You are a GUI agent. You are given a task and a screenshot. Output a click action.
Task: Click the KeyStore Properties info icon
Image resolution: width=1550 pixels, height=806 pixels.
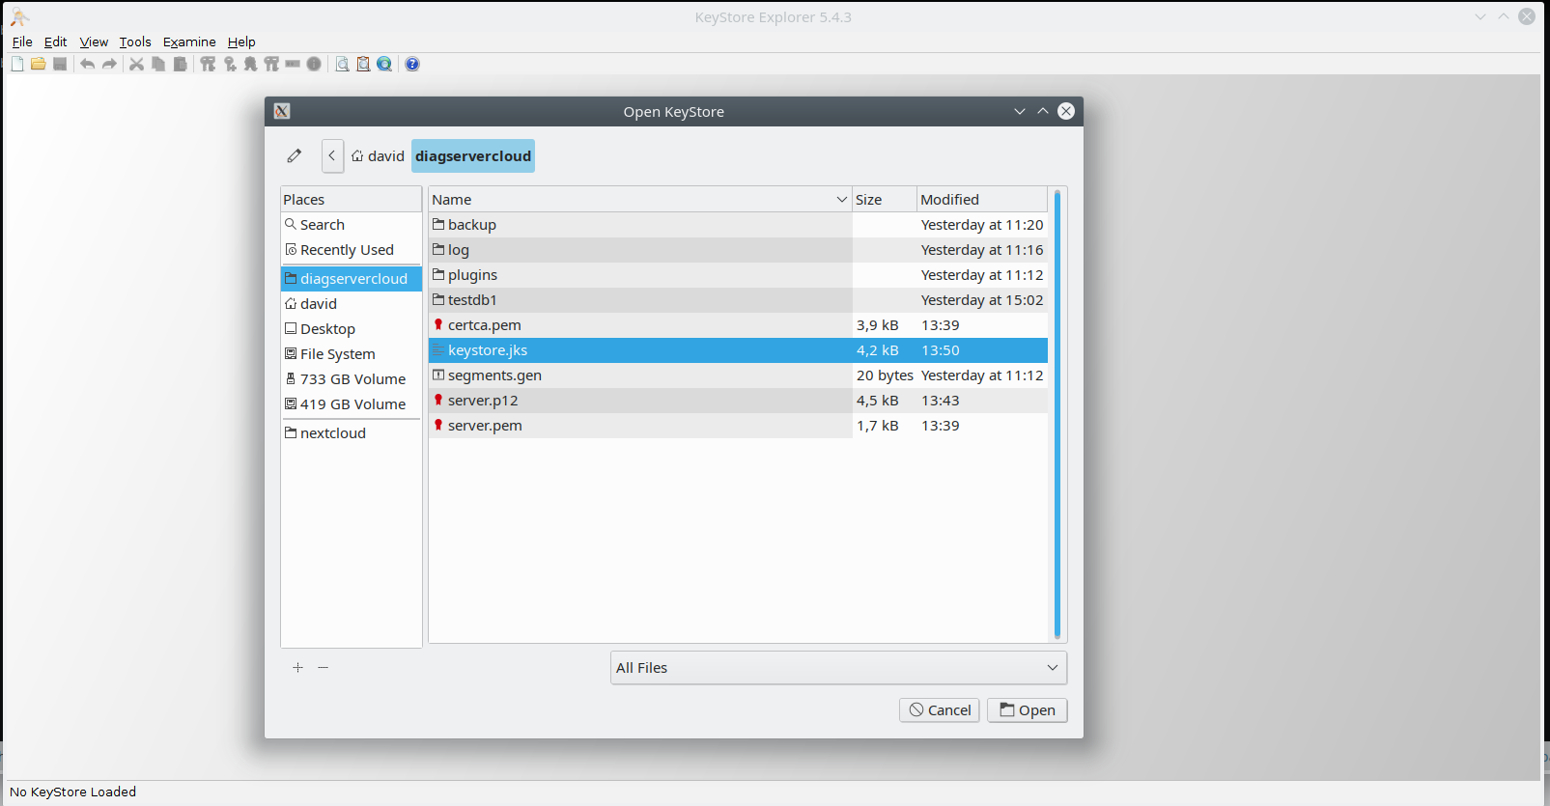point(314,64)
